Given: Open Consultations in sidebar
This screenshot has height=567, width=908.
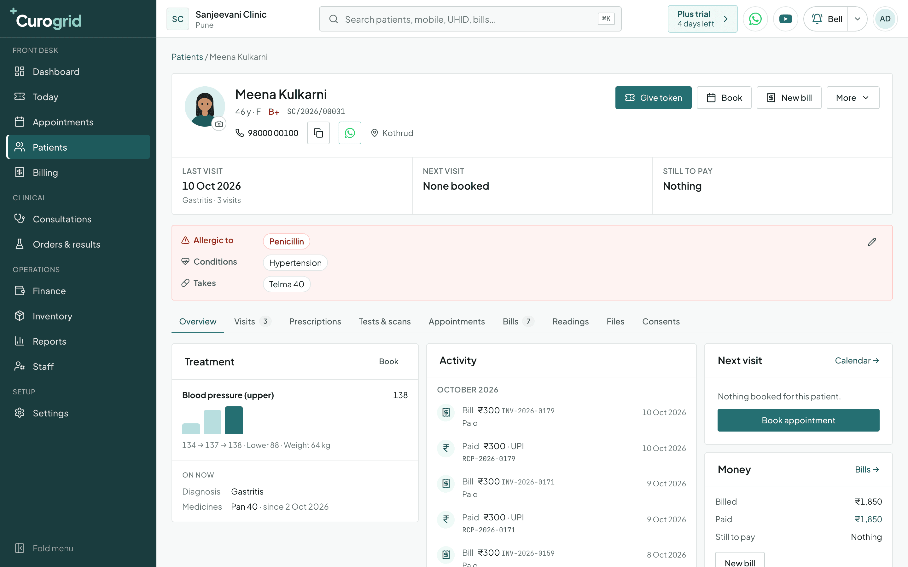Looking at the screenshot, I should tap(78, 219).
